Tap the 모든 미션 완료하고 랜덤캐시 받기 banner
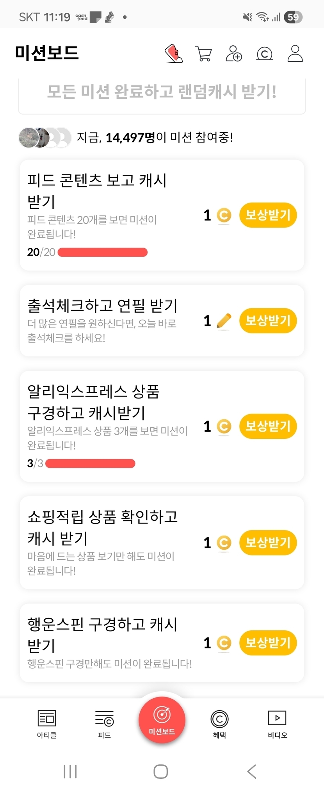 [x=162, y=93]
